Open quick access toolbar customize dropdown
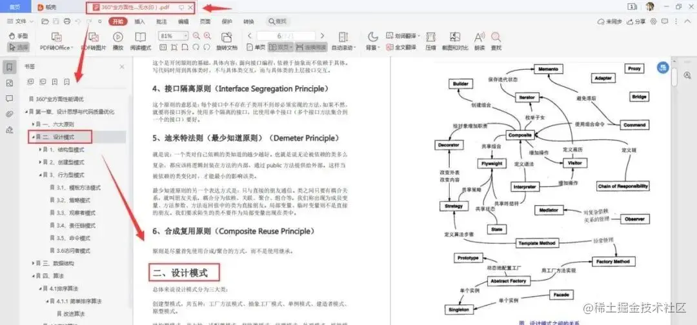Image resolution: width=697 pixels, height=325 pixels. point(100,21)
